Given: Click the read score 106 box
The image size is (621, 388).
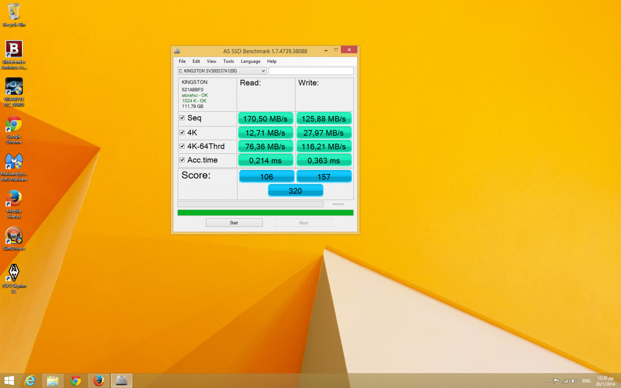Looking at the screenshot, I should coord(267,177).
